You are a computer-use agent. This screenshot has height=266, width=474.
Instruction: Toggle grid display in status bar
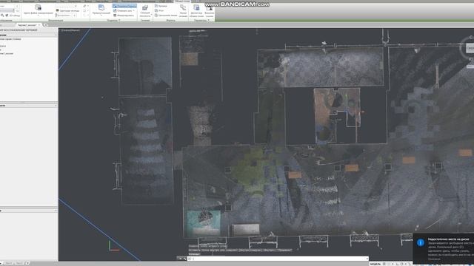(384, 264)
